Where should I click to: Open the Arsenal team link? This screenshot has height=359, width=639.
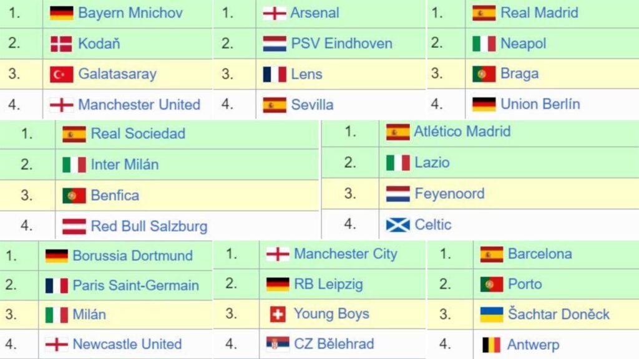315,13
